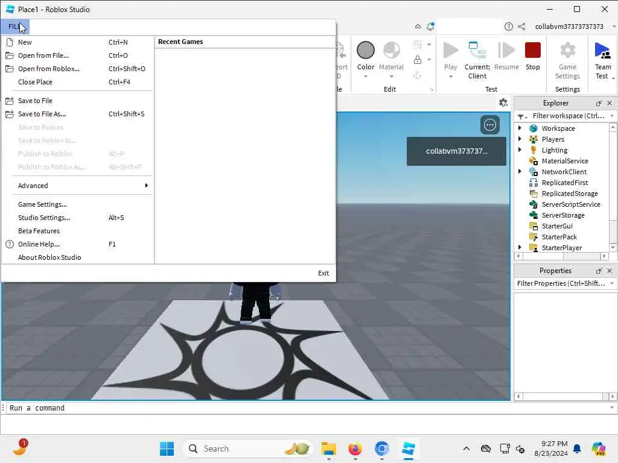This screenshot has width=618, height=463.
Task: Select ReplicatedStorage in Explorer
Action: (x=570, y=194)
